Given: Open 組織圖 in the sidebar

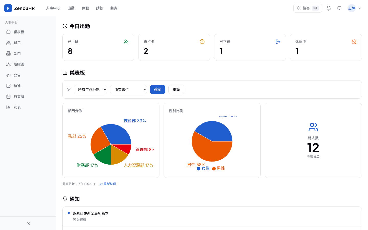Looking at the screenshot, I should 28,64.
